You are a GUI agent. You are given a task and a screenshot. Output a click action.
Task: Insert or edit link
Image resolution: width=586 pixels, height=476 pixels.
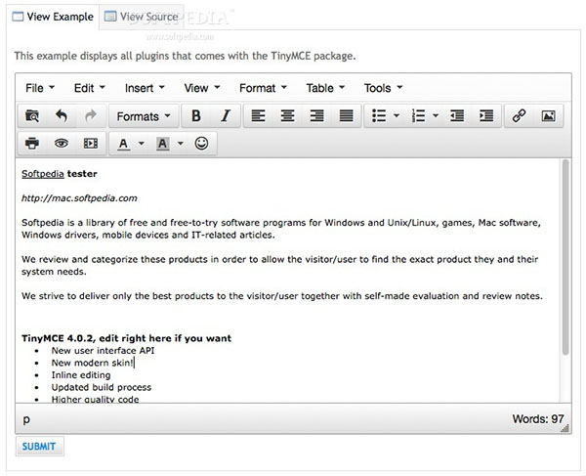520,116
